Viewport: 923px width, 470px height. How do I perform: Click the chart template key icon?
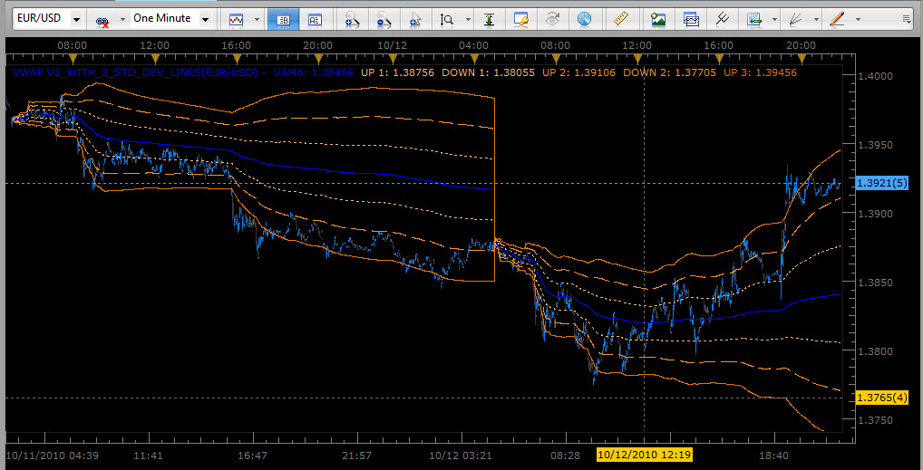pyautogui.click(x=520, y=20)
